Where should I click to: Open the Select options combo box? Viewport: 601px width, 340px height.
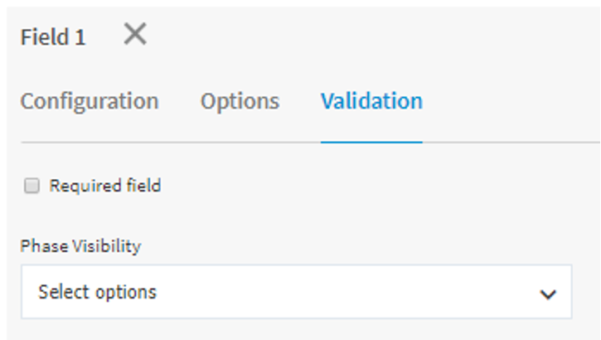(x=296, y=292)
